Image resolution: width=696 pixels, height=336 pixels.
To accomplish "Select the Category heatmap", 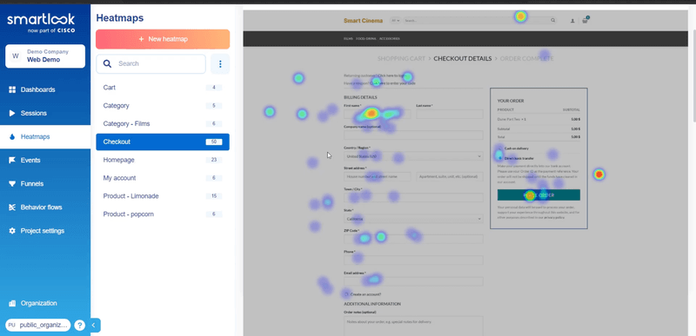I will coord(163,106).
